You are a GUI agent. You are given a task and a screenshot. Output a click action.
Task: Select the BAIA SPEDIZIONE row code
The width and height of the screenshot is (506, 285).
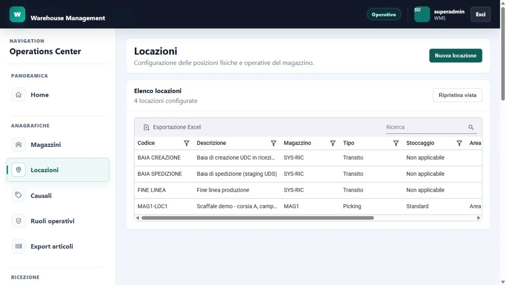160,174
